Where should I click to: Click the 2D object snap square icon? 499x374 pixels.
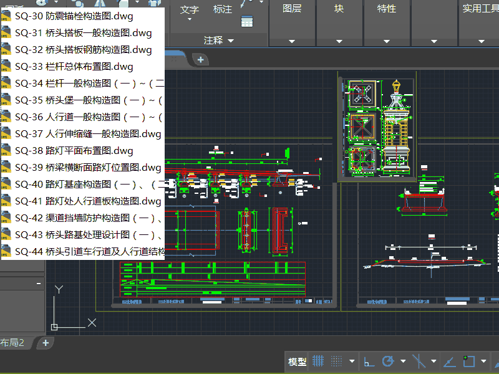(469, 361)
